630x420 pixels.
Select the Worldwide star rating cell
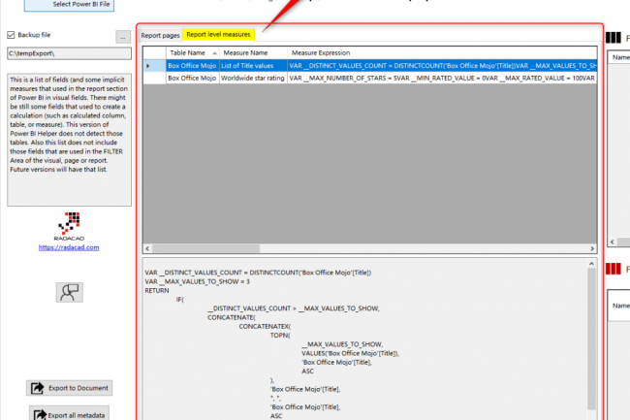point(253,78)
